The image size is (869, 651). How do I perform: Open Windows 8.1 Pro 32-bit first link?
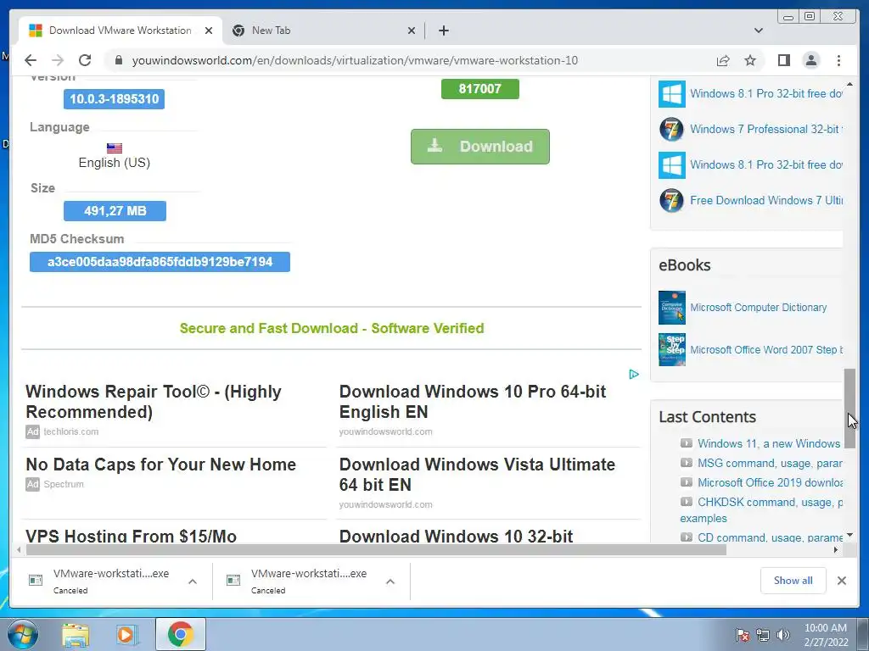tap(766, 93)
